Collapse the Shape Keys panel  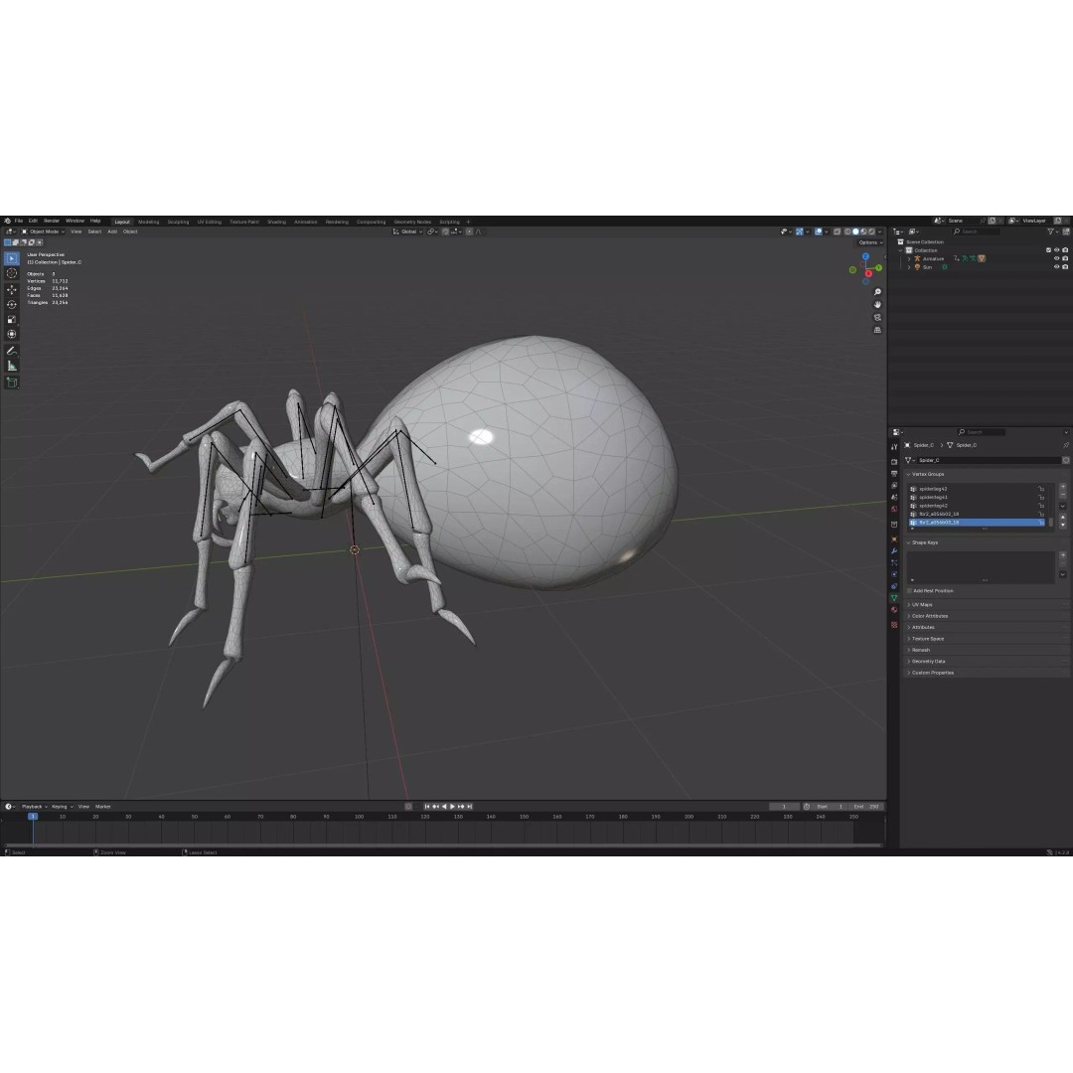[x=922, y=542]
